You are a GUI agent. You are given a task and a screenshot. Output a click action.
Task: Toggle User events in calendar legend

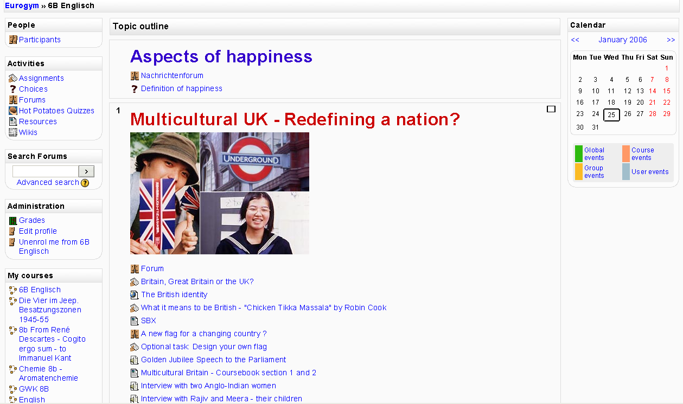point(626,172)
